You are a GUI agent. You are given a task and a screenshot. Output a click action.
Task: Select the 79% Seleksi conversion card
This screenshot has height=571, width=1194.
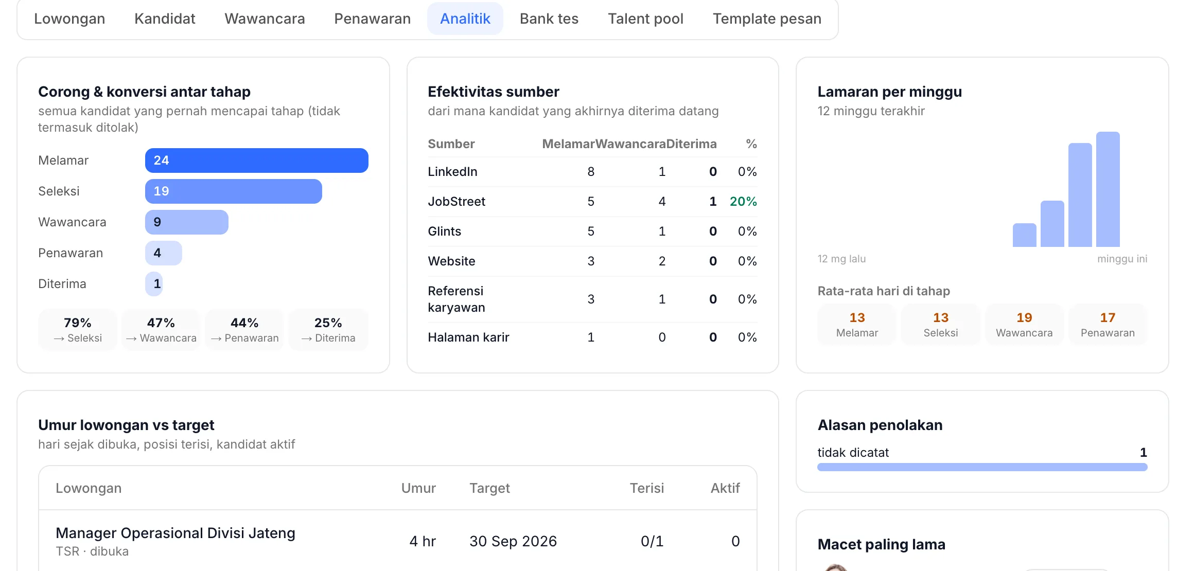point(78,330)
